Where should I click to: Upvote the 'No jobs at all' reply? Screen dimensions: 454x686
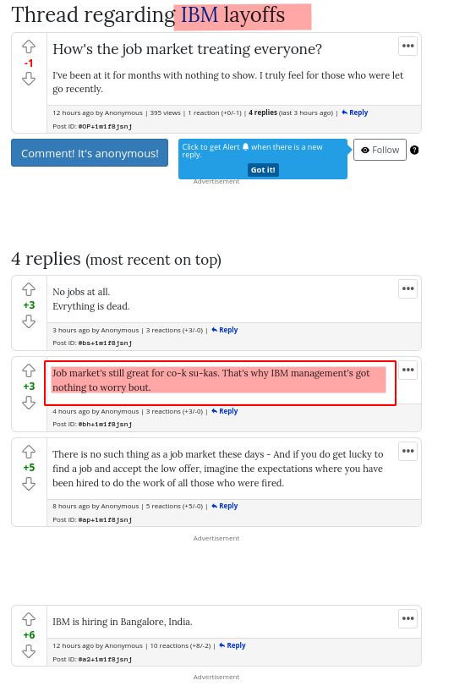pos(29,289)
